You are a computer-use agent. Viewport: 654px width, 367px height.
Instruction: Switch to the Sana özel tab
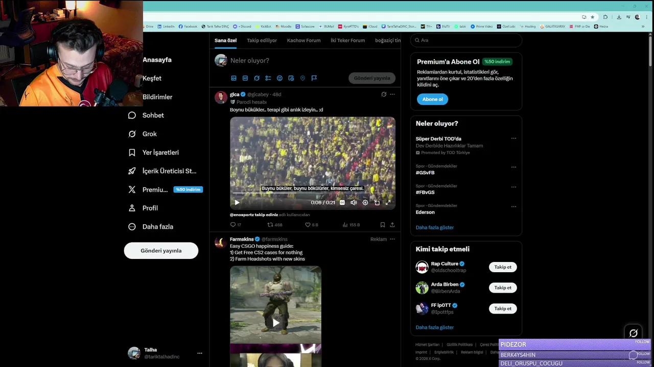[225, 40]
